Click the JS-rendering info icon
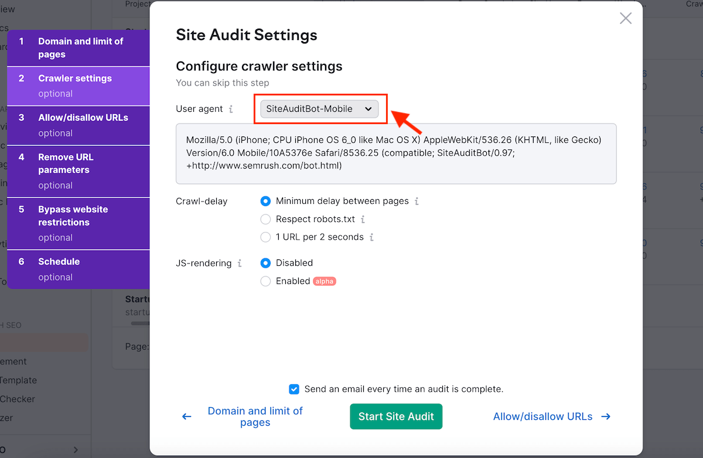This screenshot has height=458, width=703. (240, 264)
